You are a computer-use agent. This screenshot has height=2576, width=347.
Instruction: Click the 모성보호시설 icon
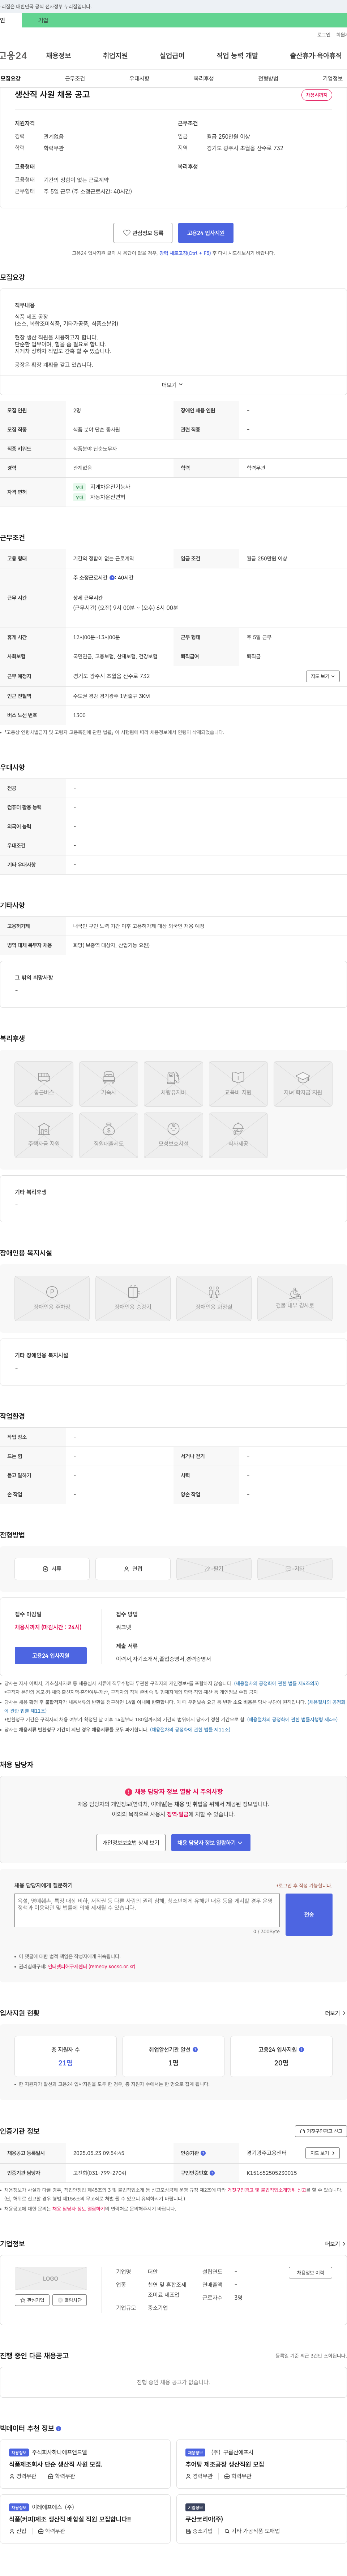174,1135
